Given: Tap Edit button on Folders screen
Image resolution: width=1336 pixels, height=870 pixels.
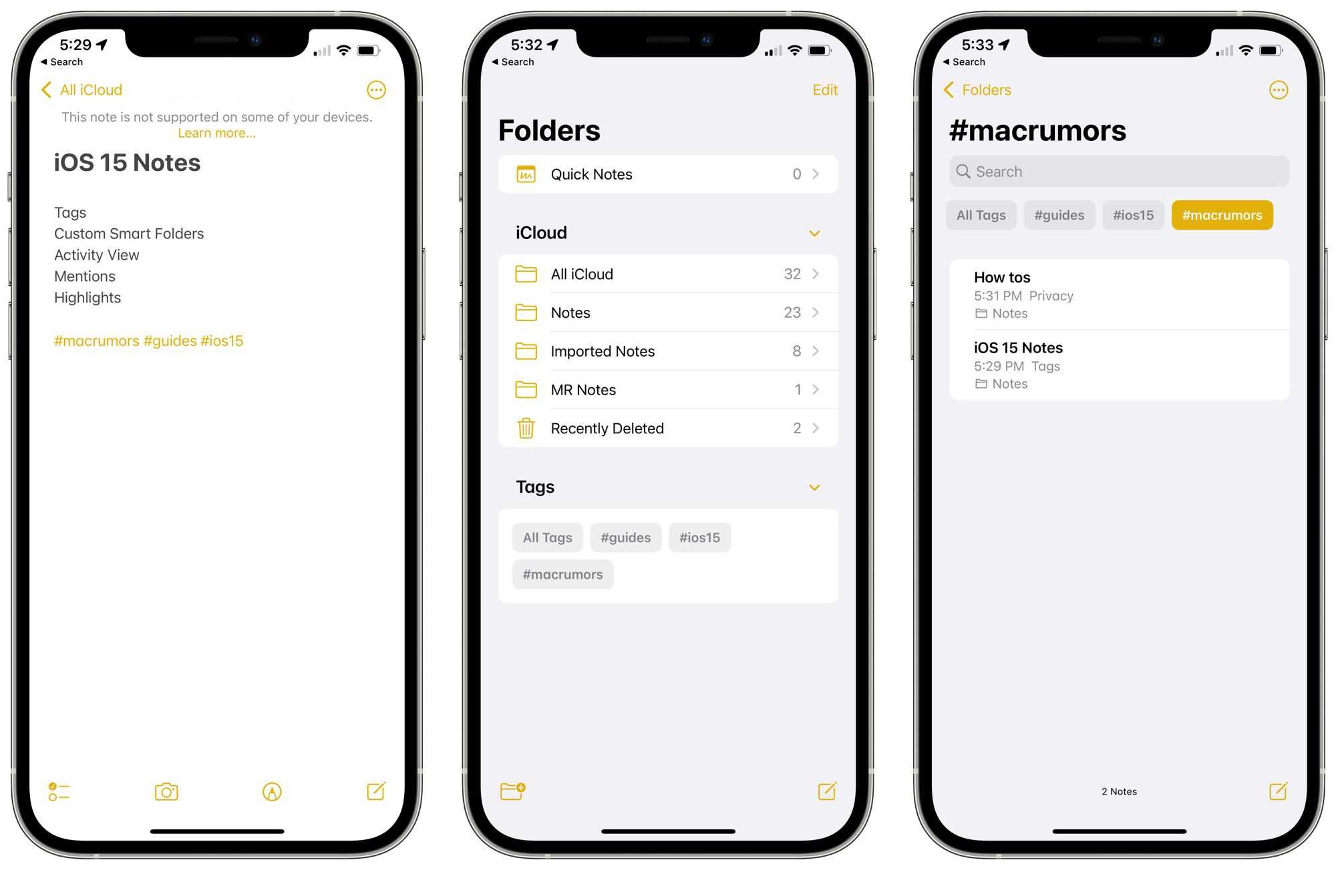Looking at the screenshot, I should pyautogui.click(x=825, y=89).
